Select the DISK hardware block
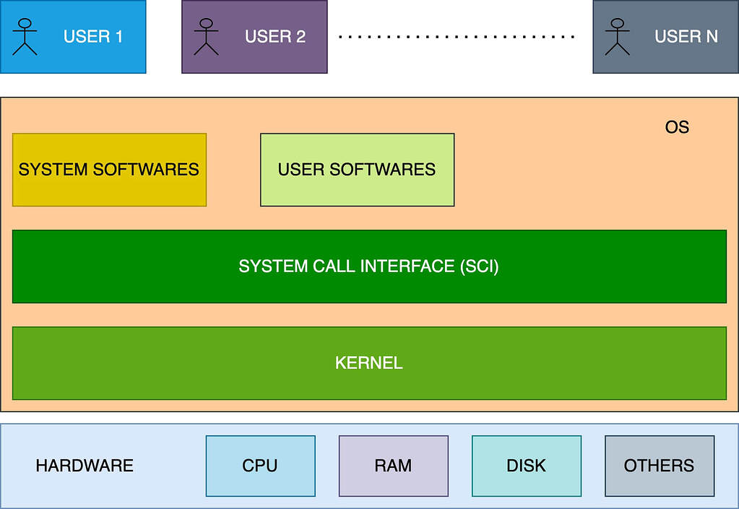Image resolution: width=739 pixels, height=509 pixels. (x=526, y=466)
